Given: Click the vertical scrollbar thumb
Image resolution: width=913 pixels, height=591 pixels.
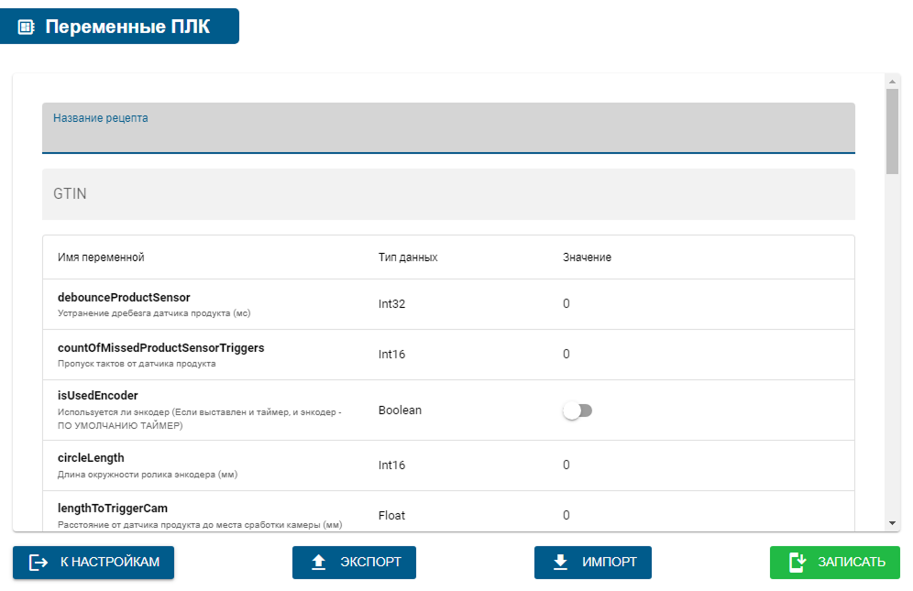Looking at the screenshot, I should coord(892,131).
